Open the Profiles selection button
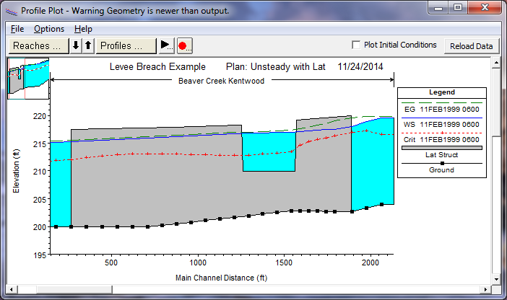Image resolution: width=507 pixels, height=300 pixels. [x=126, y=45]
